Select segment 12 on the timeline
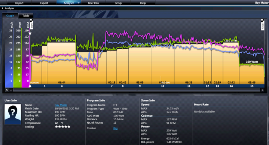The width and height of the screenshot is (269, 145). click(207, 86)
